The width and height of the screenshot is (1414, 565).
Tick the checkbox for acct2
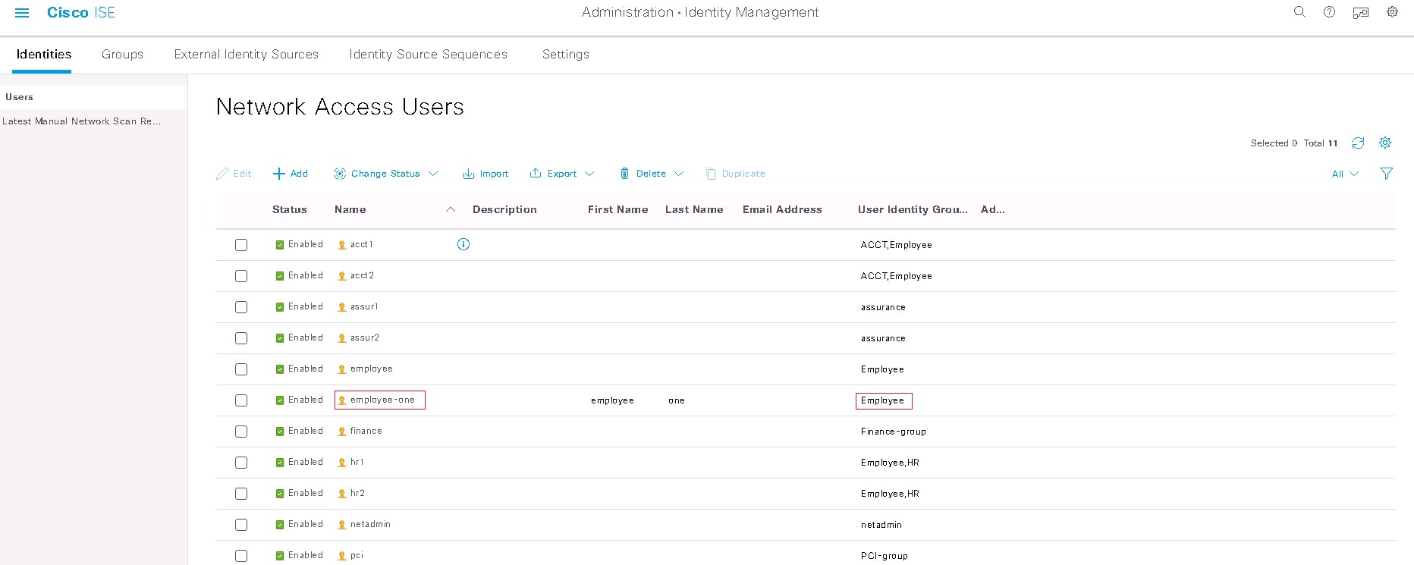[241, 276]
